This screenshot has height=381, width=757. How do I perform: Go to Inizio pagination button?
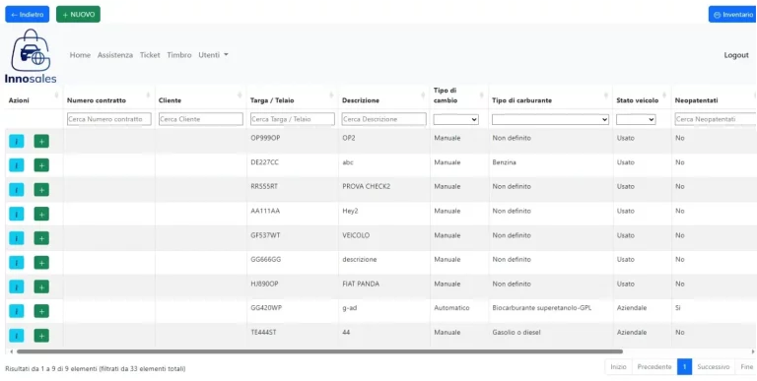click(618, 367)
